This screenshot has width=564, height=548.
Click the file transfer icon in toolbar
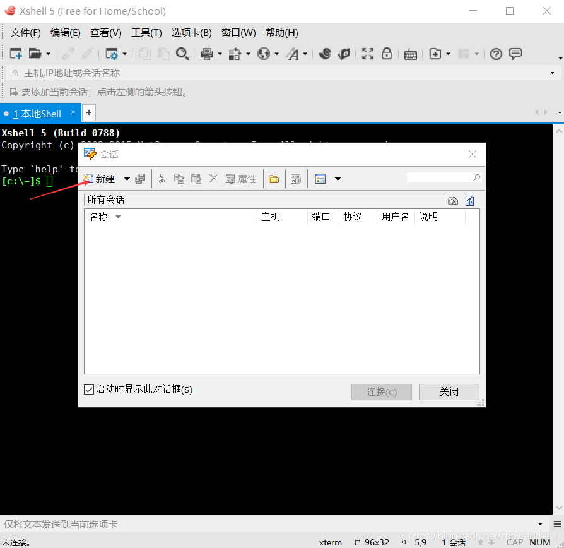235,54
